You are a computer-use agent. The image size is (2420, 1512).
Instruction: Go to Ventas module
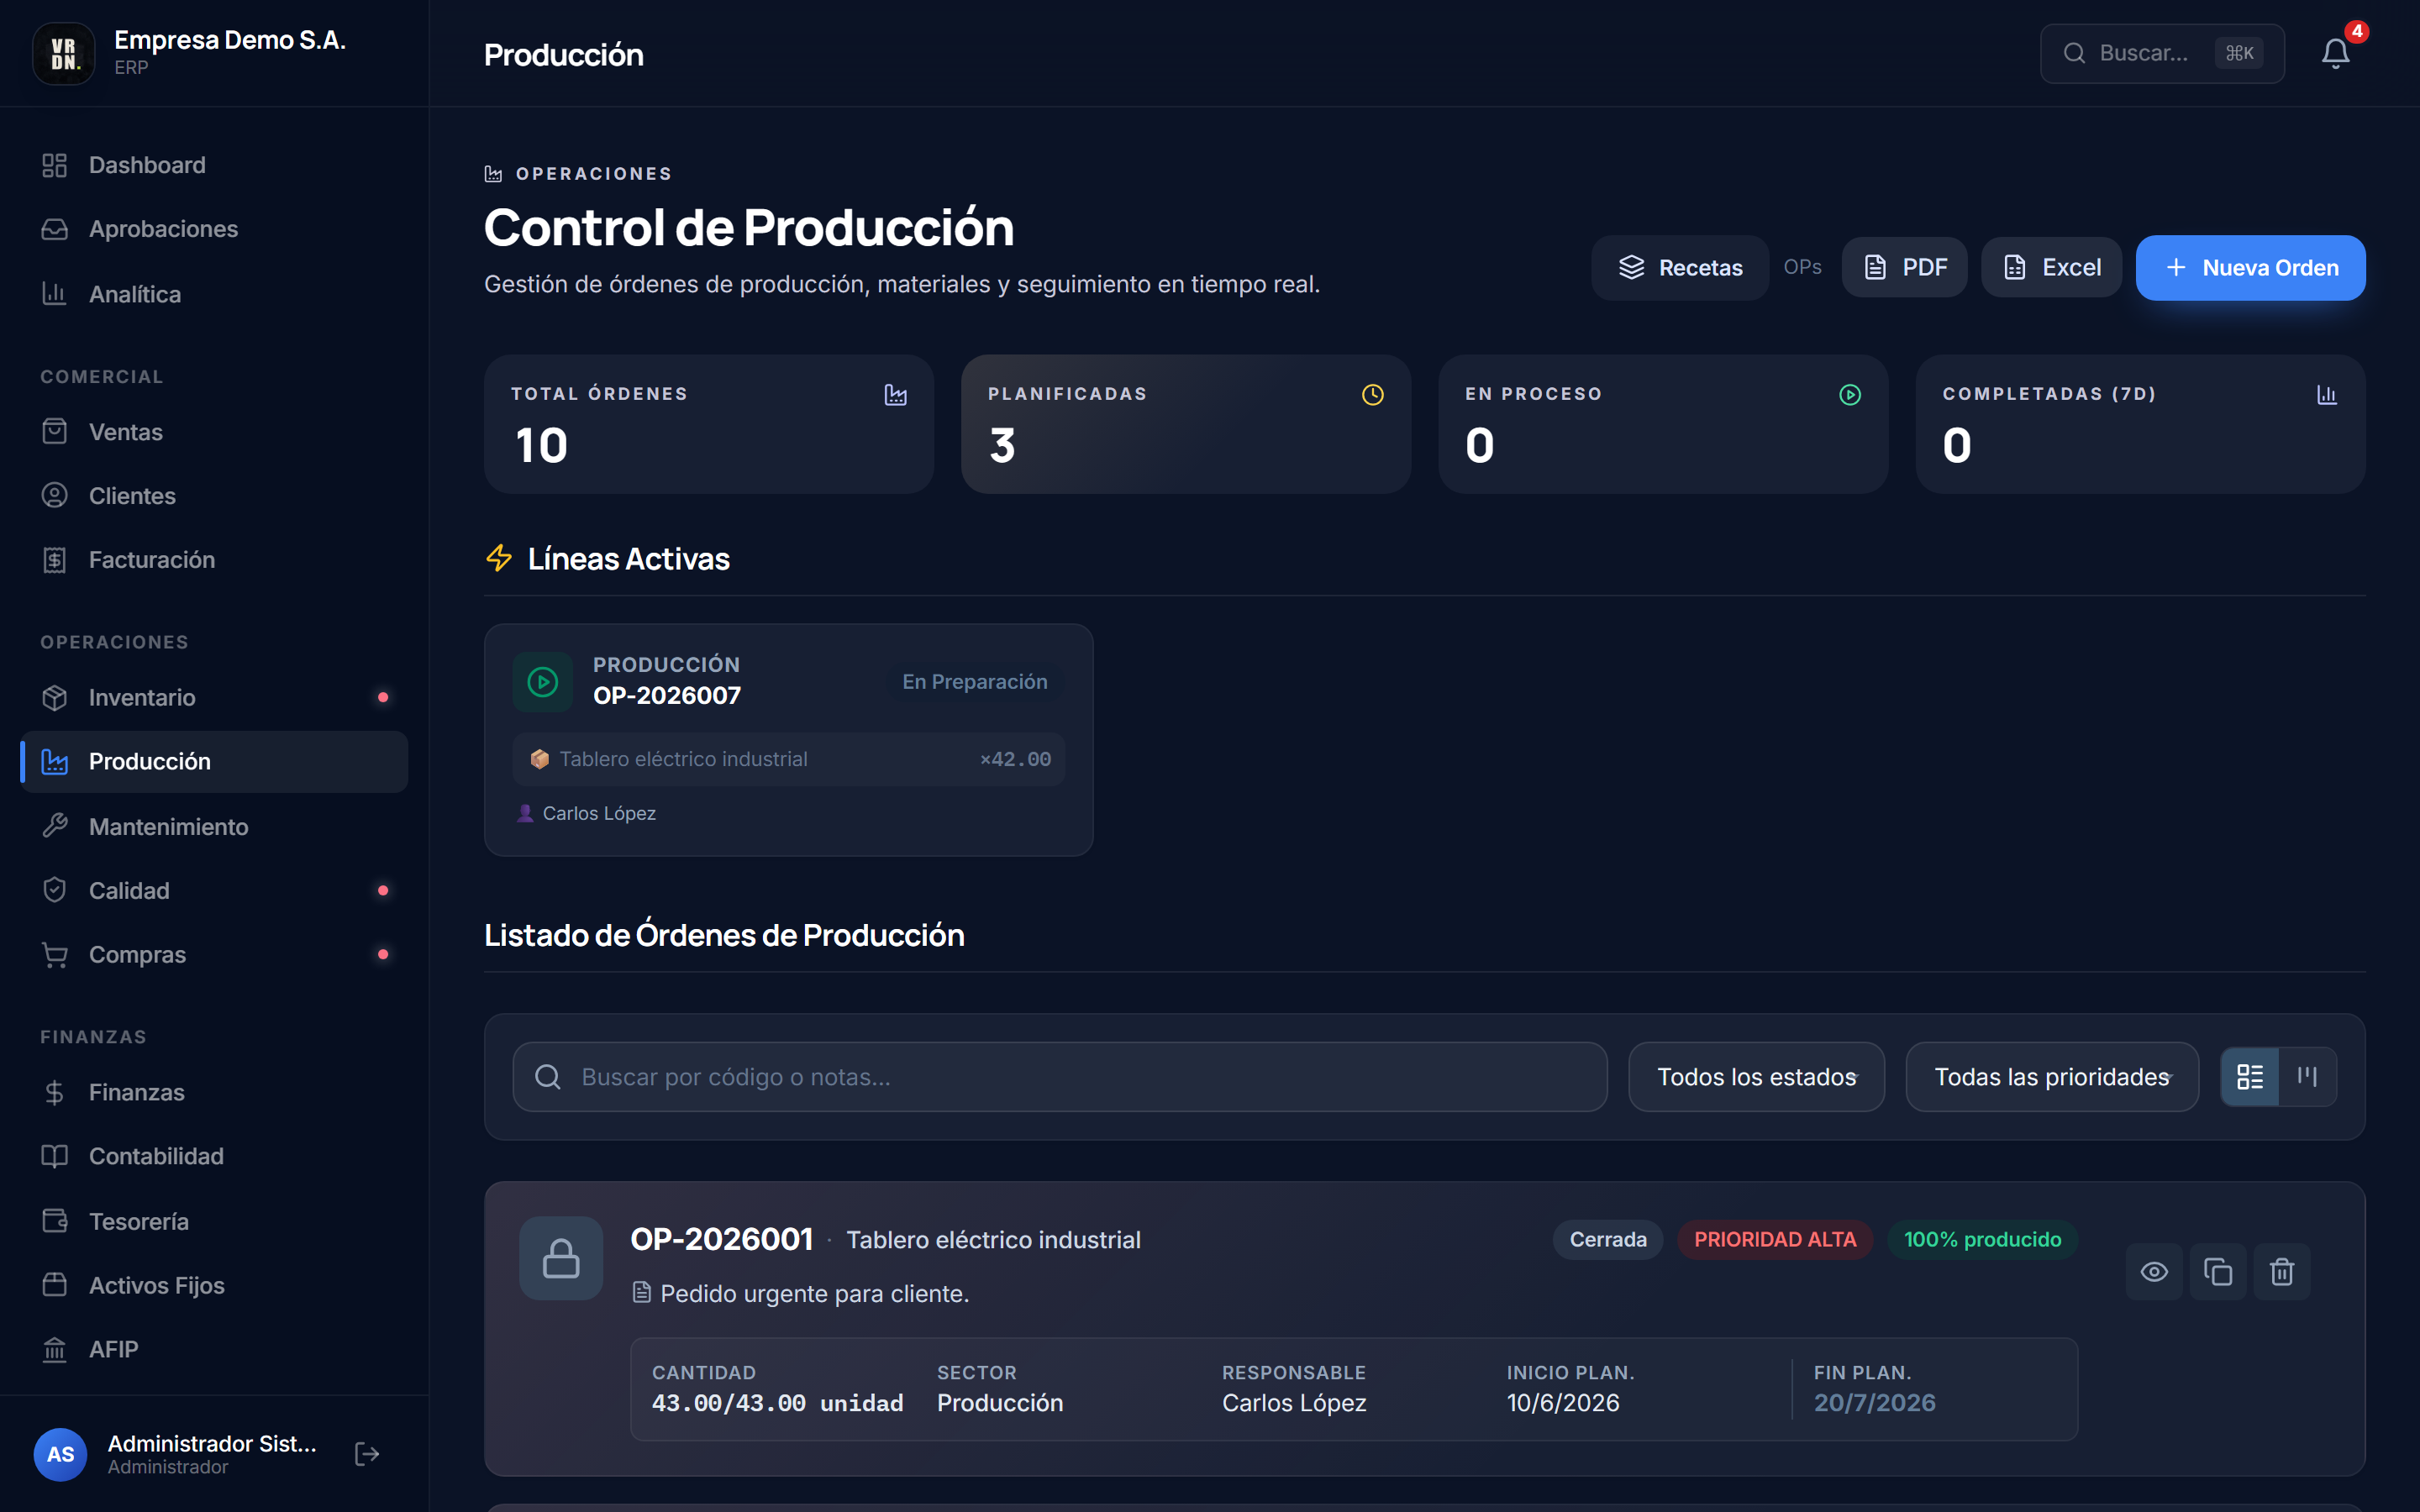pos(214,432)
